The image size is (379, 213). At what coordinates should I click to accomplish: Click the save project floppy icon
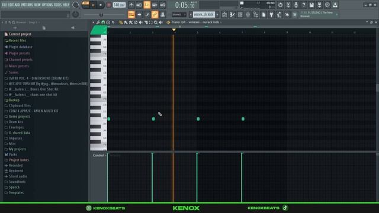(x=311, y=5)
